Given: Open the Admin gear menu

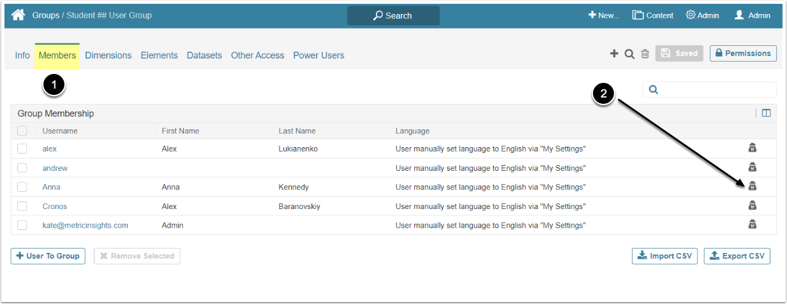Looking at the screenshot, I should pyautogui.click(x=702, y=15).
